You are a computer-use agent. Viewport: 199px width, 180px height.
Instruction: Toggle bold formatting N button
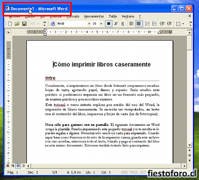click(x=109, y=24)
